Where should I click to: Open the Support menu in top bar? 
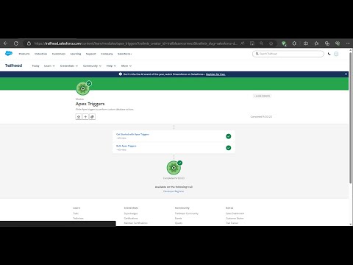pos(90,54)
